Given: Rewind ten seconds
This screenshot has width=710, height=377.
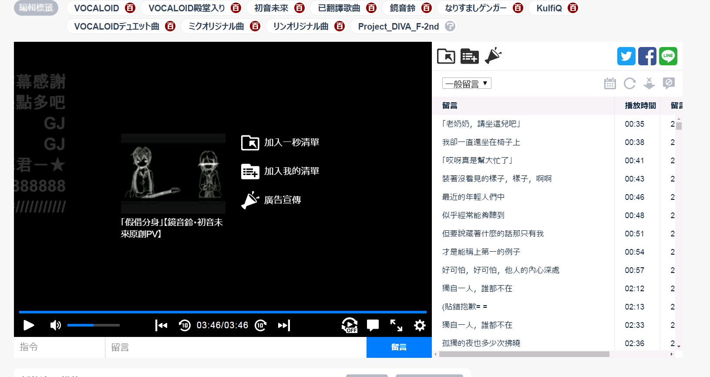Looking at the screenshot, I should tap(185, 325).
